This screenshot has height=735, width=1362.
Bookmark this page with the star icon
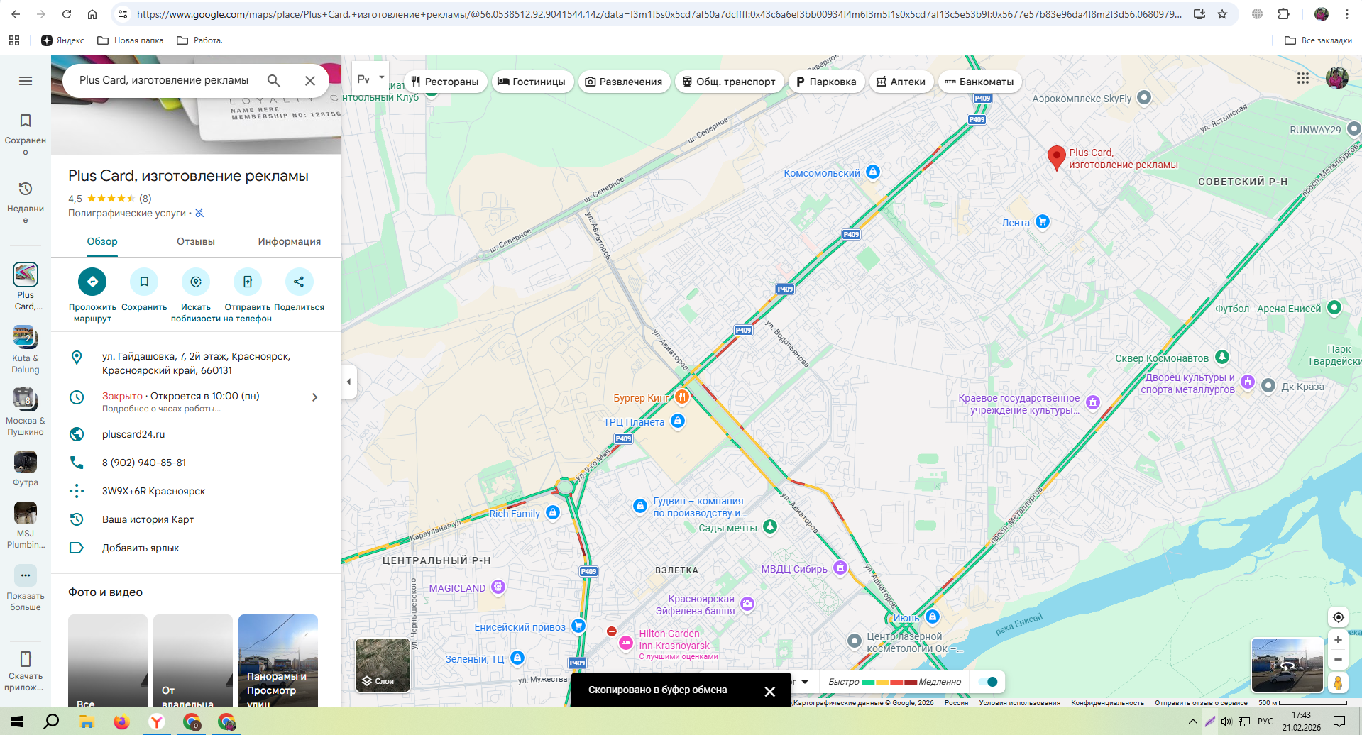(1222, 14)
